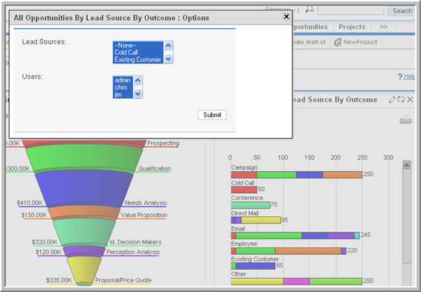Select Existing Customer in Lead Sources list
421x292 pixels.
[138, 59]
